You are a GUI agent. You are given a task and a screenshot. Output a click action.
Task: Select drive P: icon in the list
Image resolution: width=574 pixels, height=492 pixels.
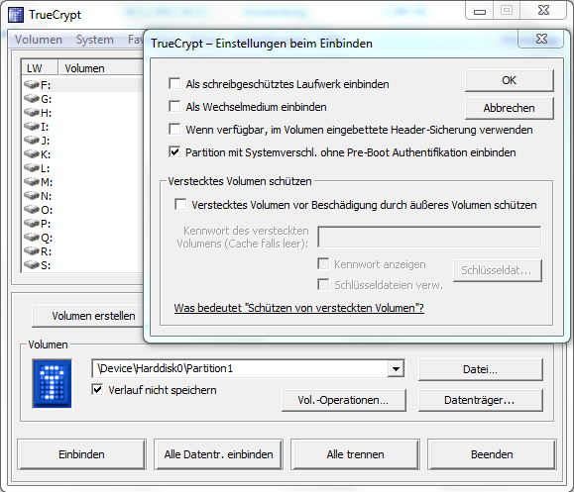pos(32,224)
